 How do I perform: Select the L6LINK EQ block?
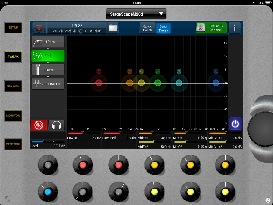(48, 84)
